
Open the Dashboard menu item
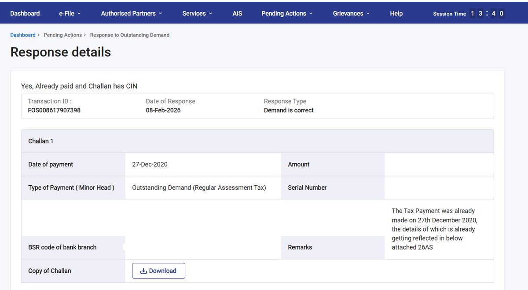point(25,13)
